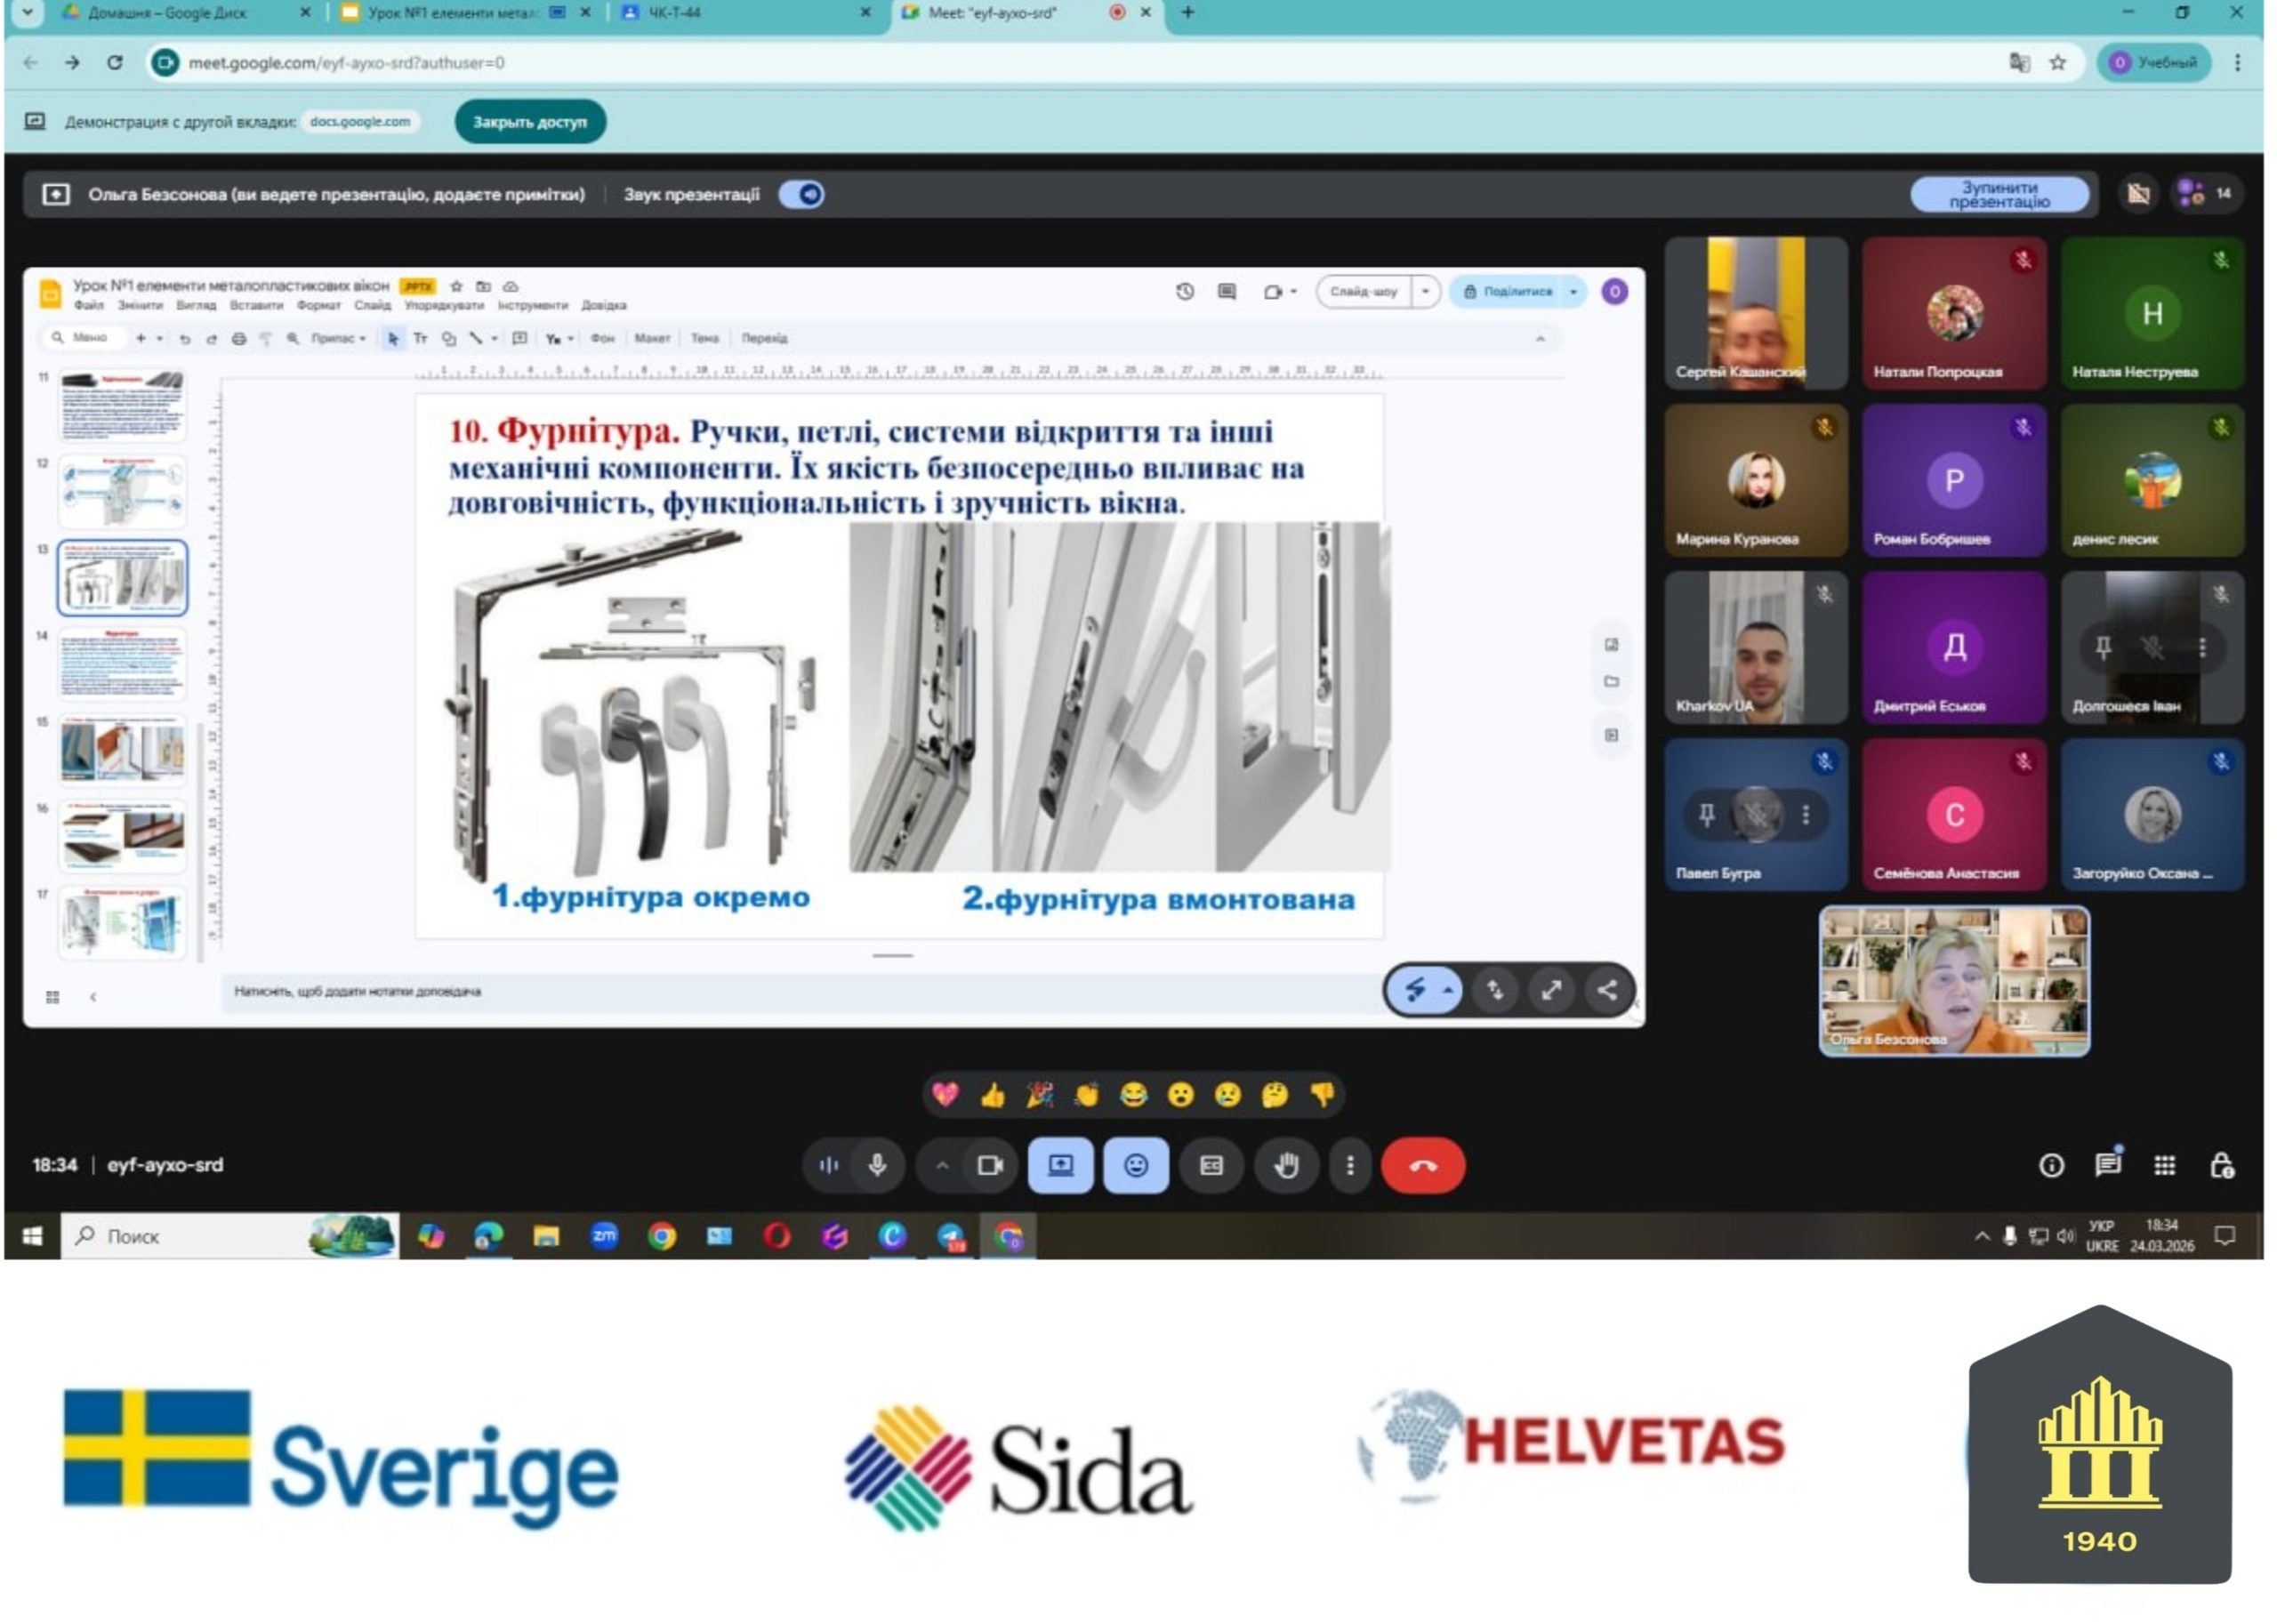Open the chat with everyone icon

pyautogui.click(x=2107, y=1165)
